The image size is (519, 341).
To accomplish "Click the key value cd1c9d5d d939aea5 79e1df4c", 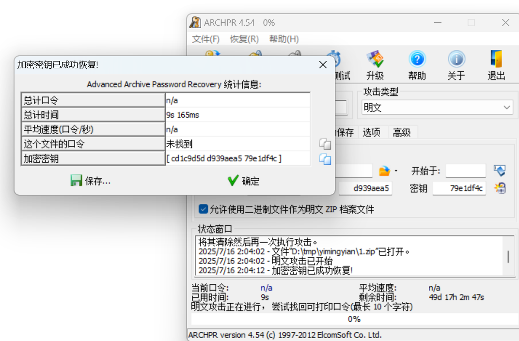I will (x=237, y=158).
